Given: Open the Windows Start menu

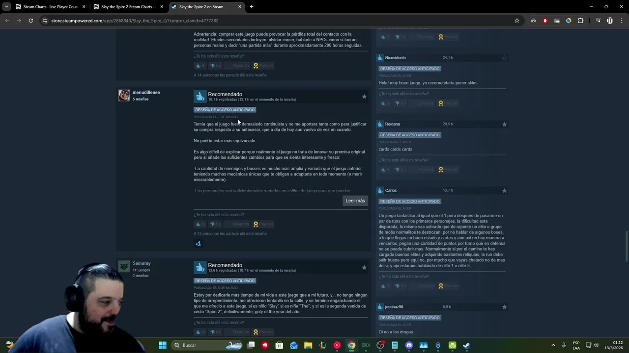Looking at the screenshot, I should click(x=163, y=345).
